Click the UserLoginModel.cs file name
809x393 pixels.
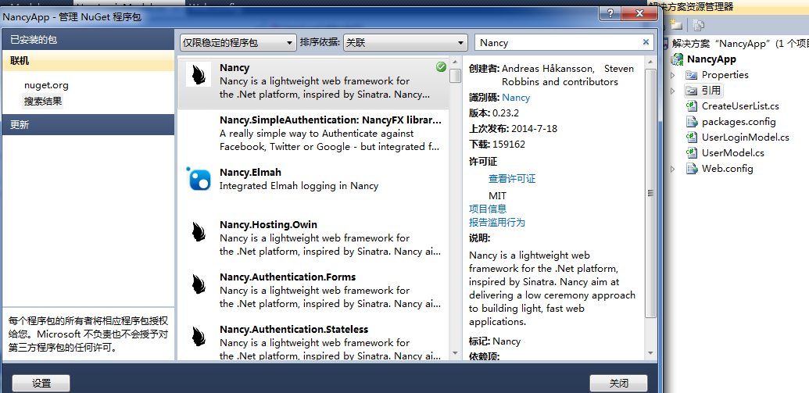click(746, 138)
